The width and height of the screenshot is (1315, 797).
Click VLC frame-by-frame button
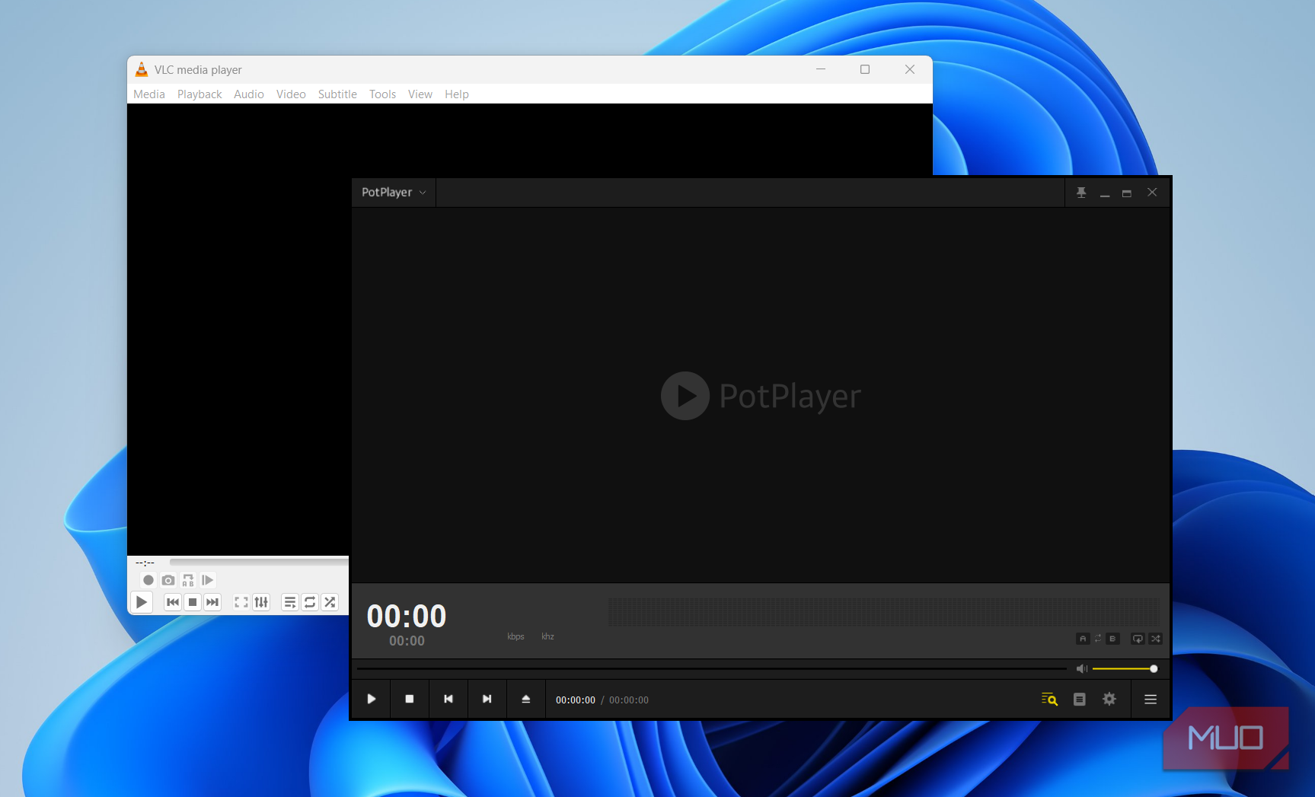[x=208, y=580]
